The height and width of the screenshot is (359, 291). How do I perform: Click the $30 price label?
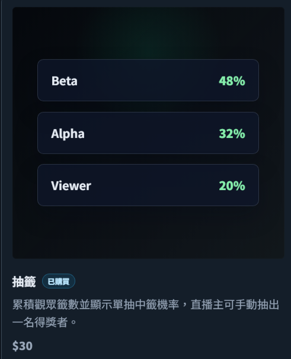(23, 346)
